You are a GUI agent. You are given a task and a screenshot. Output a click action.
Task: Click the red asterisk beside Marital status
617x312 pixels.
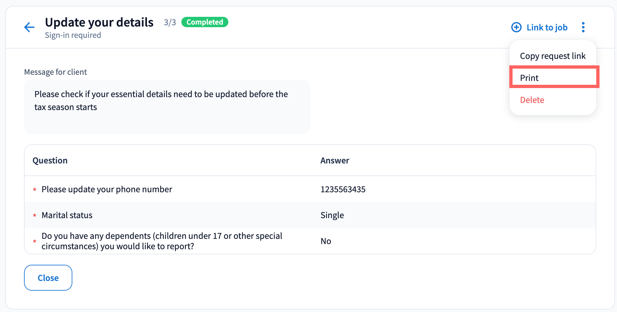click(x=35, y=215)
